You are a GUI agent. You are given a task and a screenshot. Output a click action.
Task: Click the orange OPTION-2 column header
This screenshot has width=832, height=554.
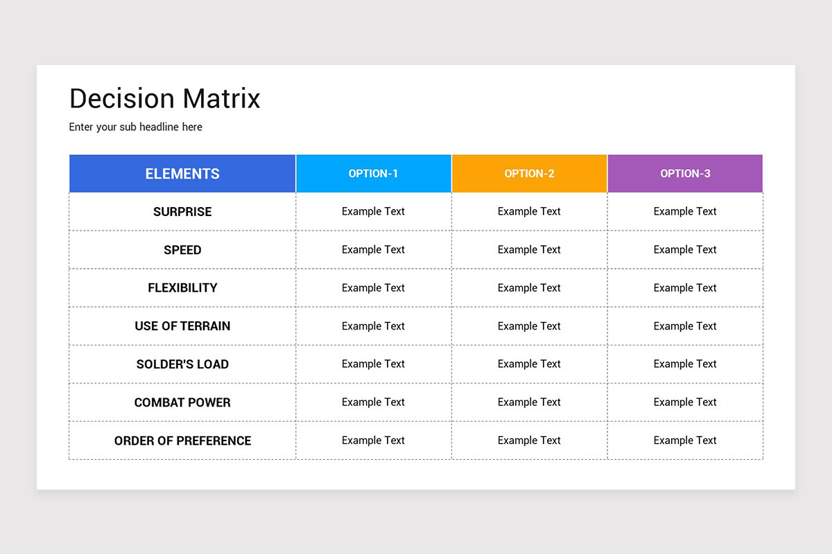(x=529, y=174)
